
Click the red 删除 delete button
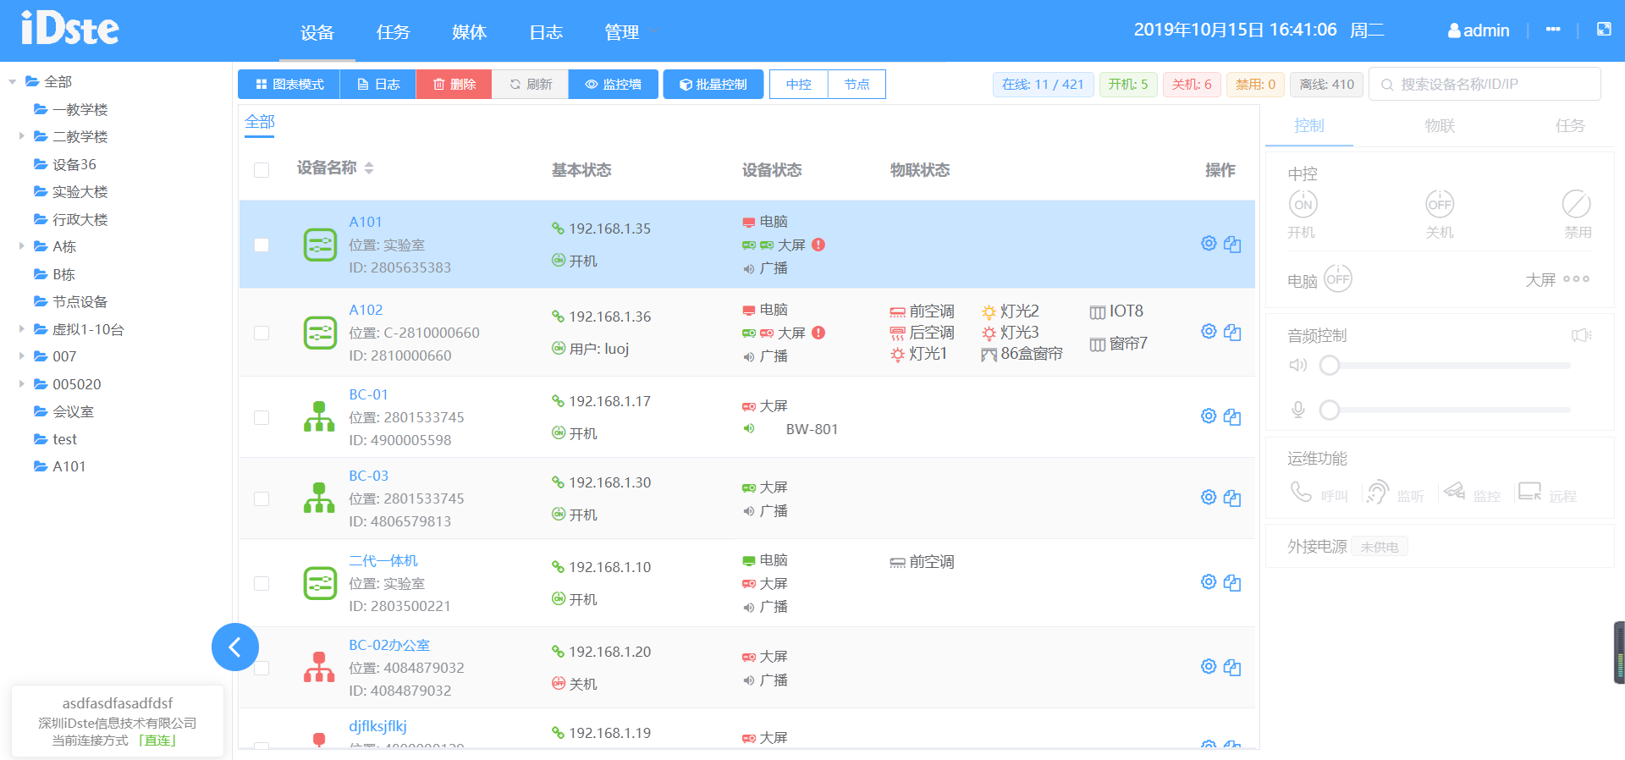454,85
